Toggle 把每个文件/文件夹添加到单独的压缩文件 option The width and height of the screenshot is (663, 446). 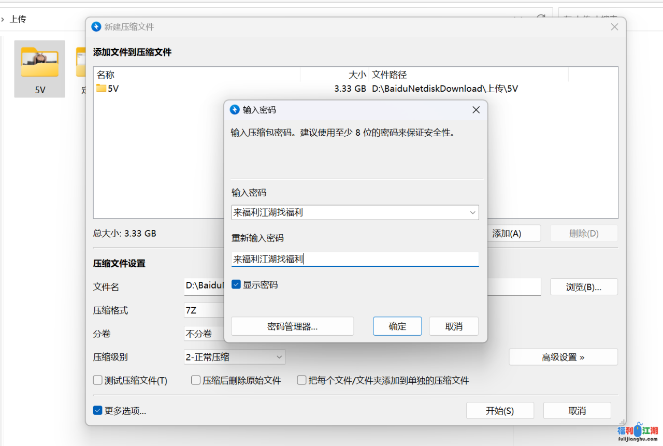(x=301, y=380)
